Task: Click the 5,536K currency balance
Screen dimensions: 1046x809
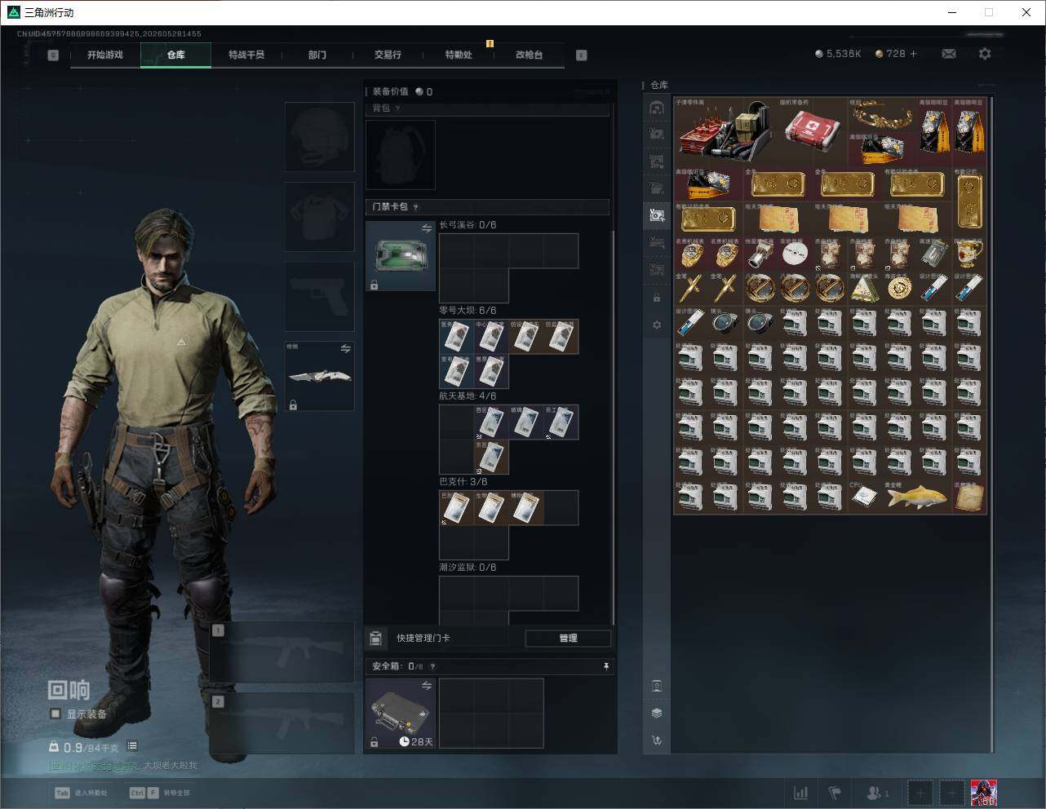Action: tap(838, 54)
